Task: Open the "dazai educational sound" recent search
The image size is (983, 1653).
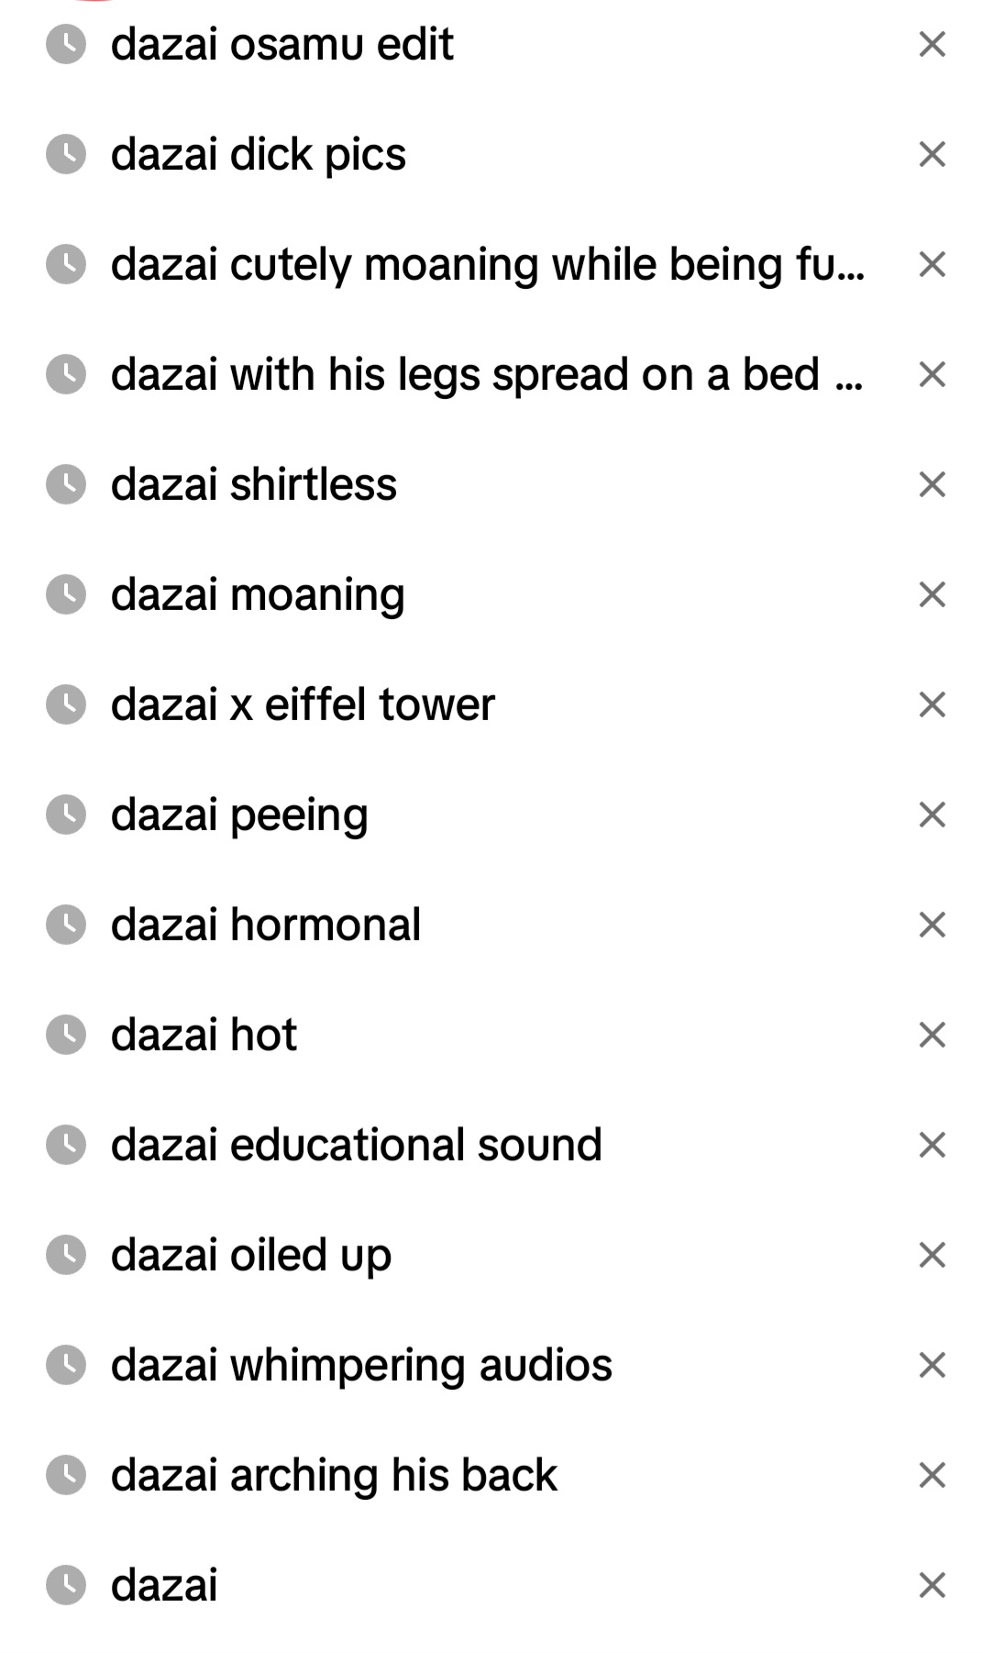Action: pos(356,1145)
